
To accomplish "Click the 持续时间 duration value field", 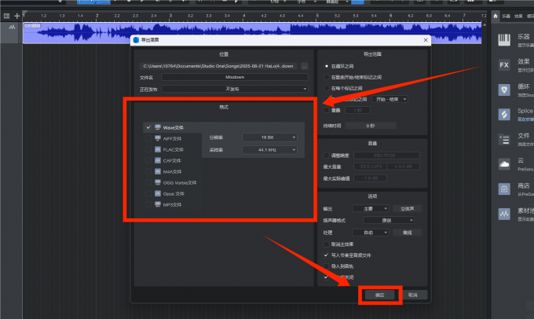I will coord(371,126).
